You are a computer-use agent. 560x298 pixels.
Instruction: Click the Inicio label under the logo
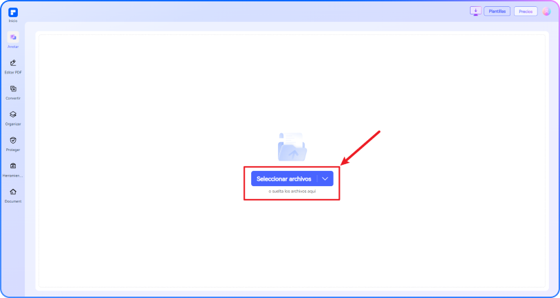click(x=13, y=21)
